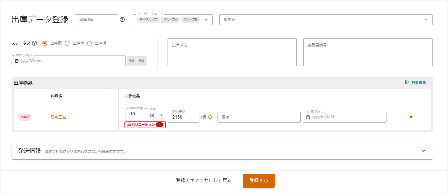The width and height of the screenshot is (448, 195).
Task: Click the 備考 field in りんご row
Action: [259, 117]
